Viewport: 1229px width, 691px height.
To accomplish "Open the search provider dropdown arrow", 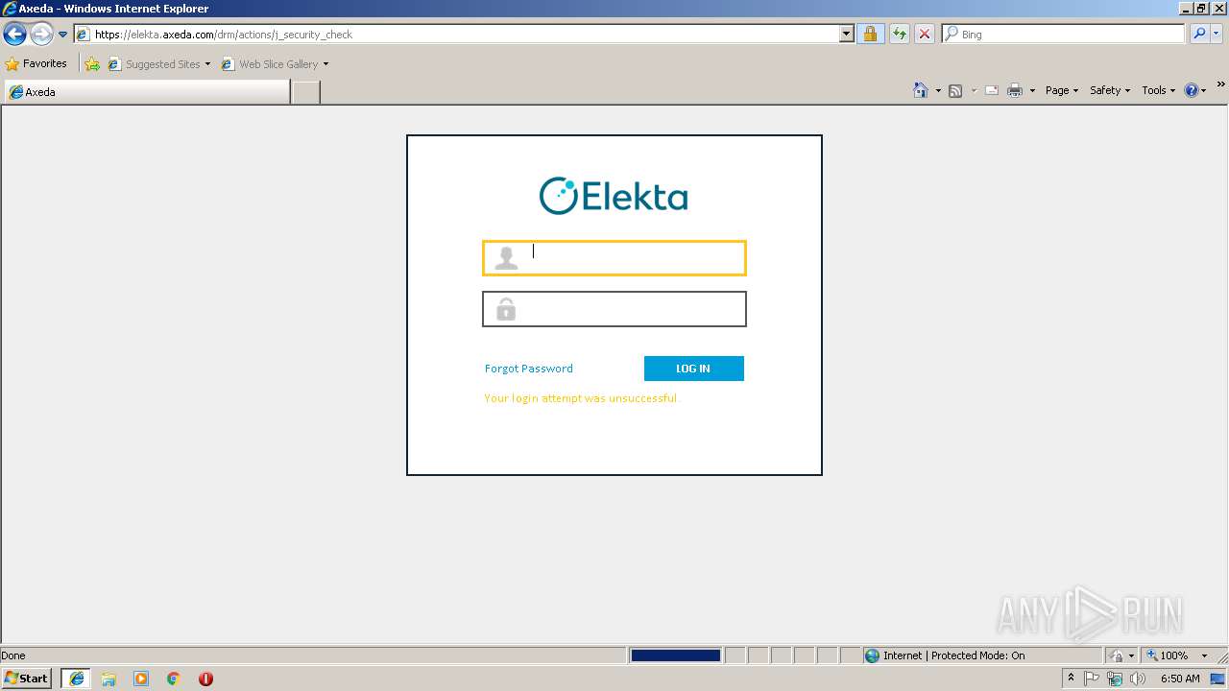I will click(x=1216, y=35).
